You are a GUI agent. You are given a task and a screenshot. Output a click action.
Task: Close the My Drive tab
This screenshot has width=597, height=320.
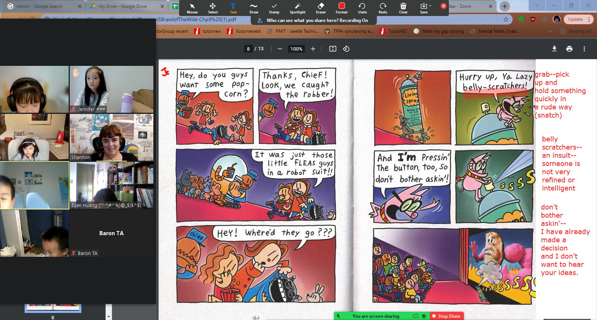[162, 6]
